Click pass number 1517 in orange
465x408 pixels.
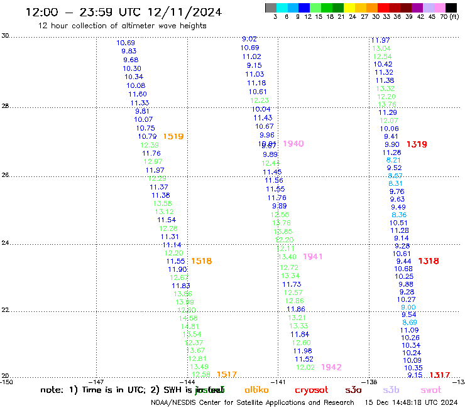227,375
